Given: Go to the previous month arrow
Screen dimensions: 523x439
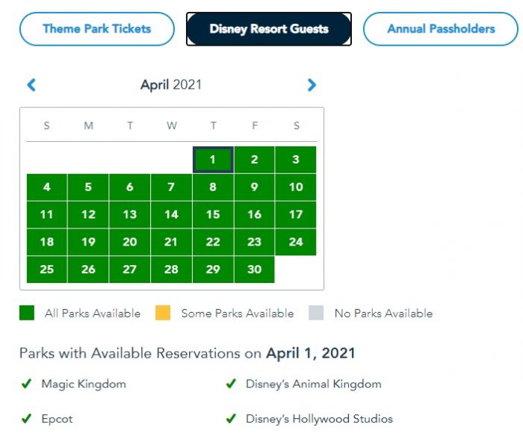Looking at the screenshot, I should [31, 85].
